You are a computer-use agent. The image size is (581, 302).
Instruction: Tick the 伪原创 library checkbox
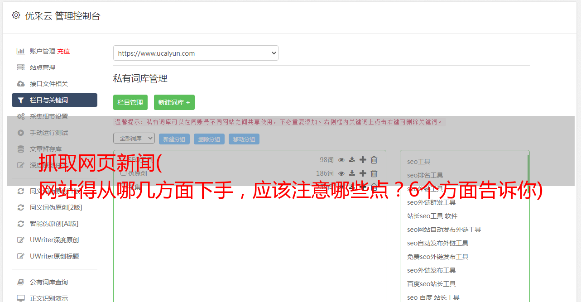click(123, 173)
